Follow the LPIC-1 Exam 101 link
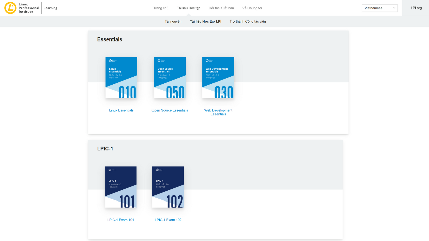This screenshot has height=241, width=429. pos(121,220)
